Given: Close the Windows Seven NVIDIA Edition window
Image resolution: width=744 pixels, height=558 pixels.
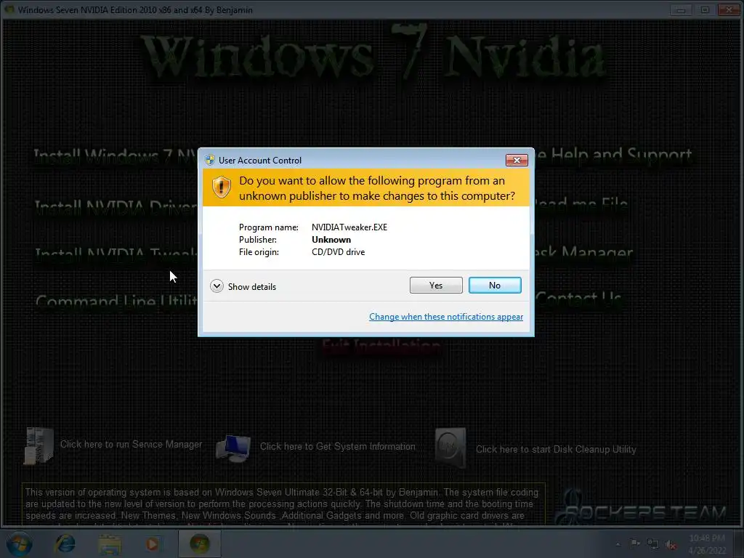Looking at the screenshot, I should [729, 9].
